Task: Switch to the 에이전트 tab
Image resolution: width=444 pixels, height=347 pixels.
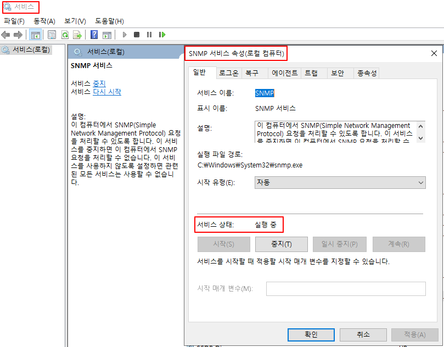Action: pos(285,73)
